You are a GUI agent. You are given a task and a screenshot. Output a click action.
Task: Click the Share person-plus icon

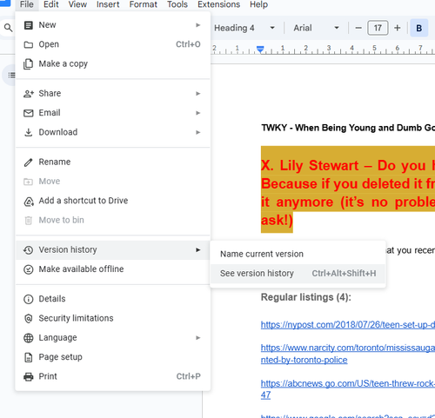click(x=29, y=94)
